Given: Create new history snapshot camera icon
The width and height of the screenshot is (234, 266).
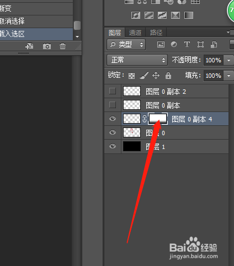Looking at the screenshot, I should pyautogui.click(x=47, y=46).
